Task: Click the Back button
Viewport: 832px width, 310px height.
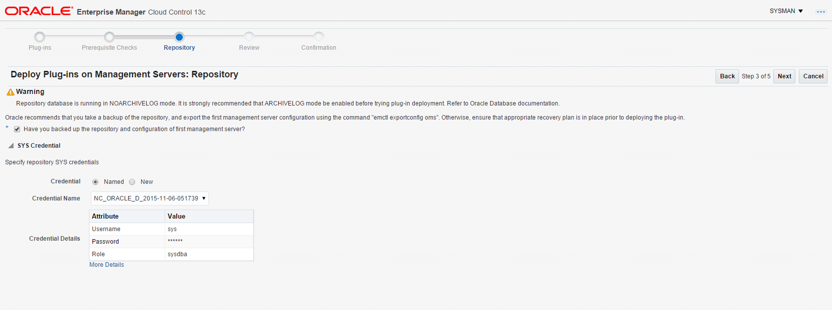Action: [x=727, y=76]
